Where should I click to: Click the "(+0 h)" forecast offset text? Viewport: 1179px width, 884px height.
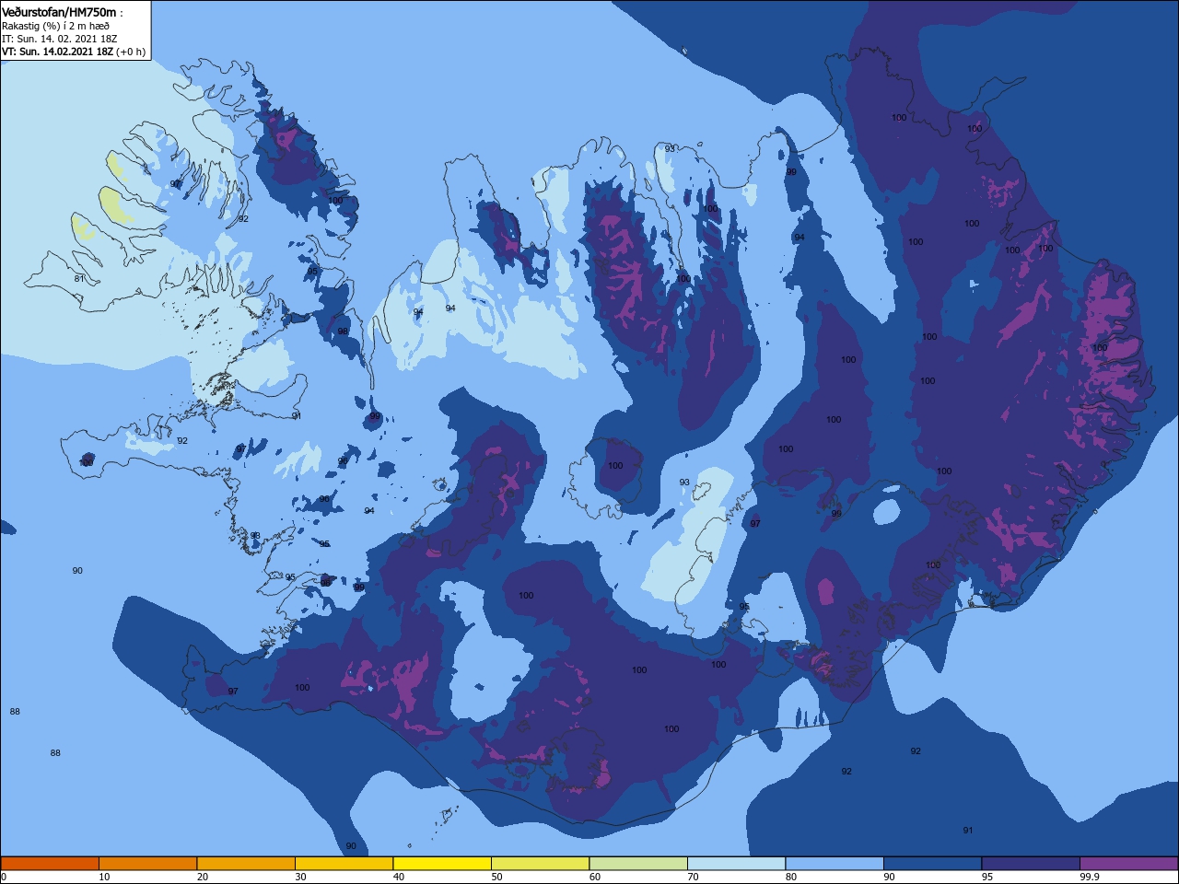point(131,52)
